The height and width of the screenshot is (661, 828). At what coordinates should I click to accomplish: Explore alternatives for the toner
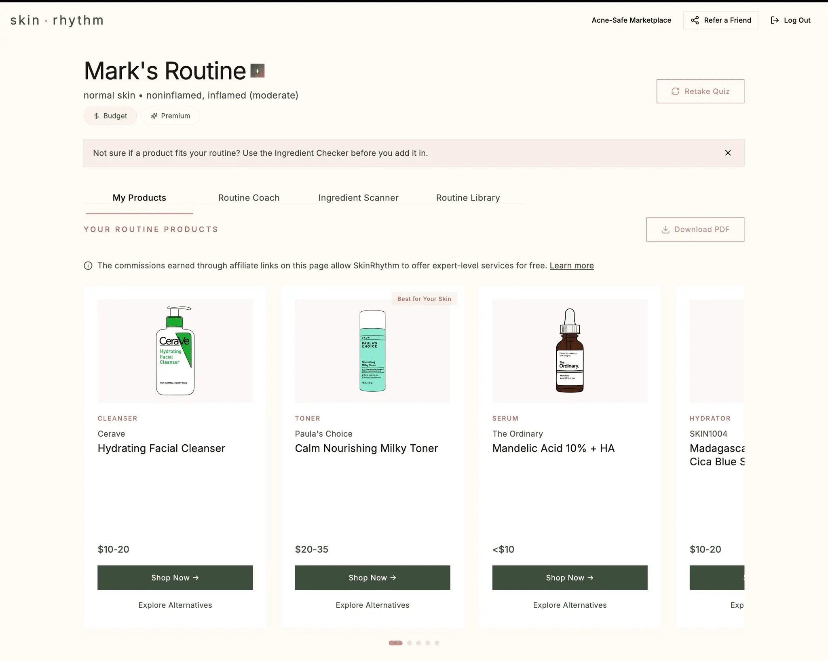[372, 605]
